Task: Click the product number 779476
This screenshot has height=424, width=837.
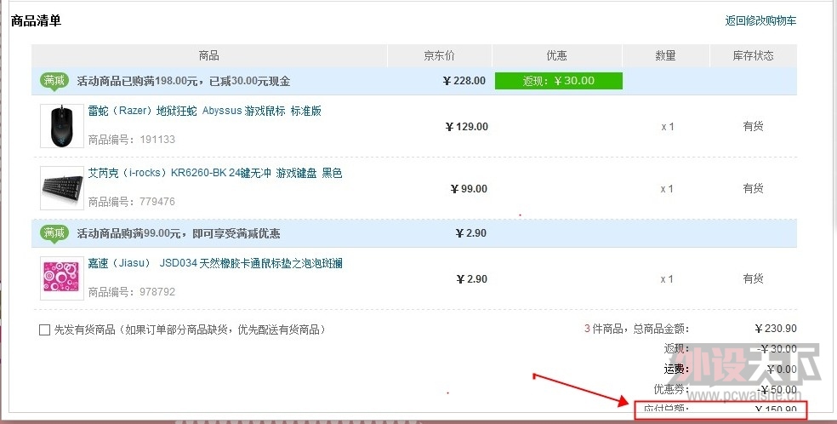Action: click(157, 201)
